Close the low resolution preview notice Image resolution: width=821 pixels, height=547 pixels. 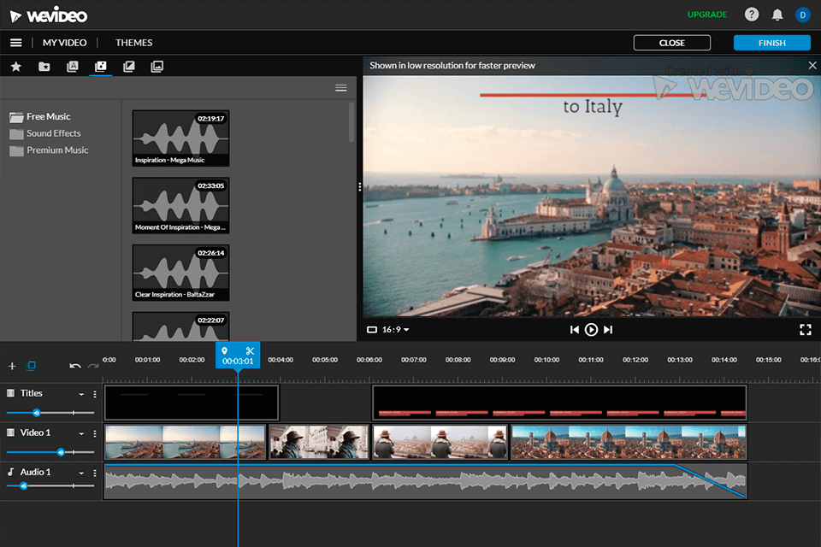[812, 66]
